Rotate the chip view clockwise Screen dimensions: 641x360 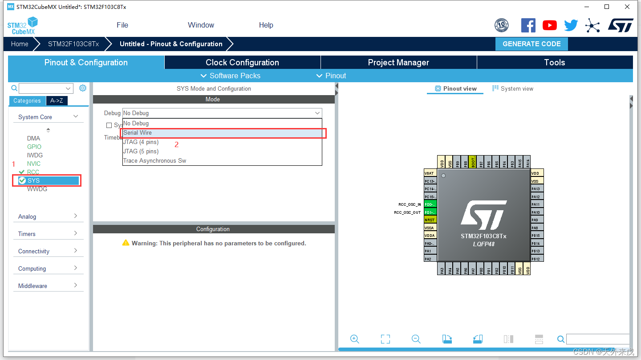[x=447, y=339]
